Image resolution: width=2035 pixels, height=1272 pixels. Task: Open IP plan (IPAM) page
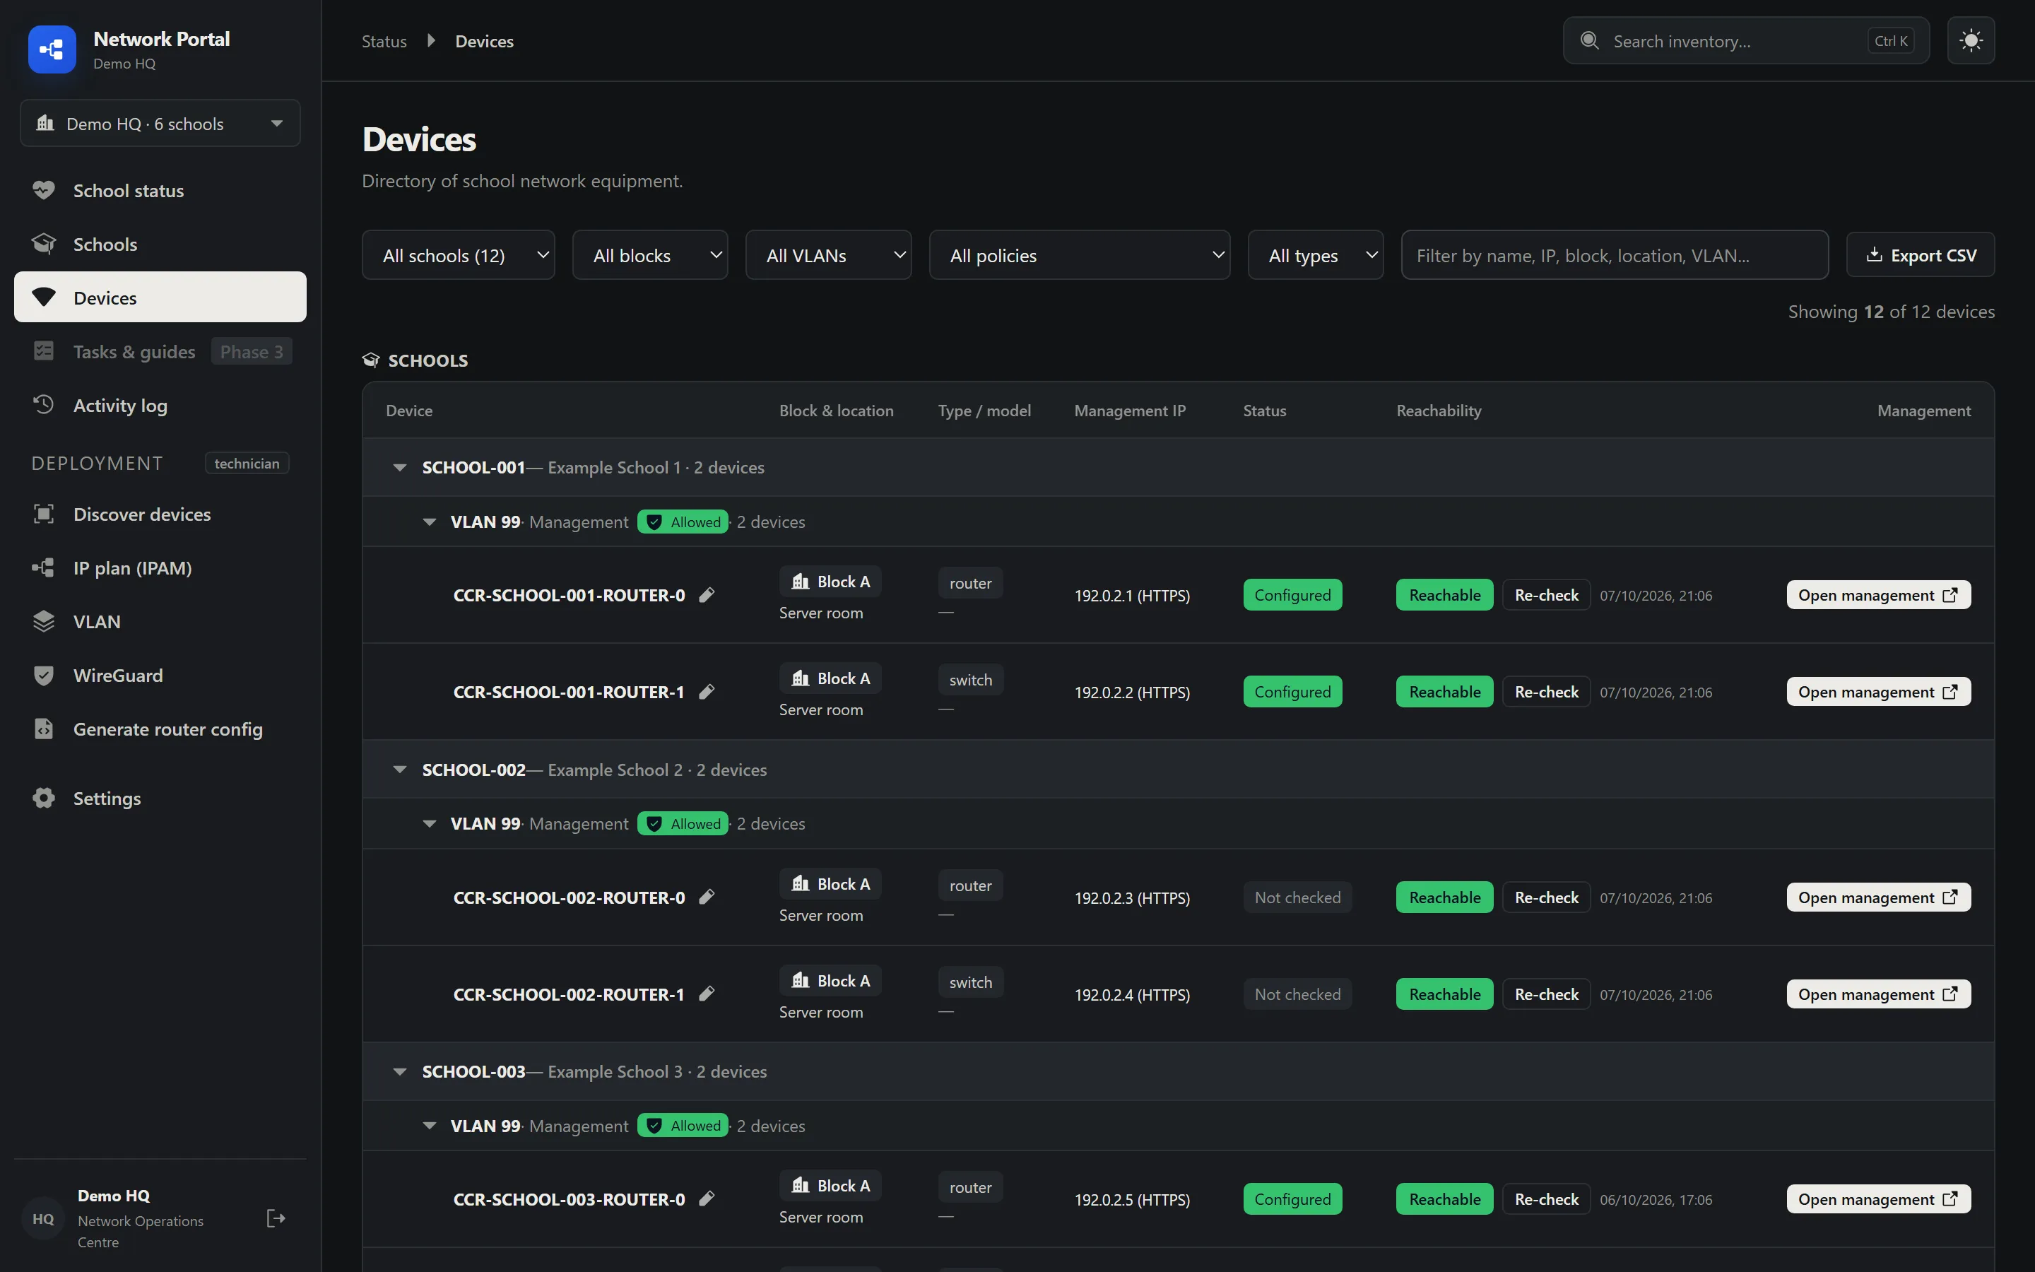coord(160,568)
